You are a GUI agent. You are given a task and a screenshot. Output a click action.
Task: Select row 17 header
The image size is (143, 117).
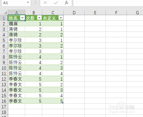pyautogui.click(x=4, y=107)
